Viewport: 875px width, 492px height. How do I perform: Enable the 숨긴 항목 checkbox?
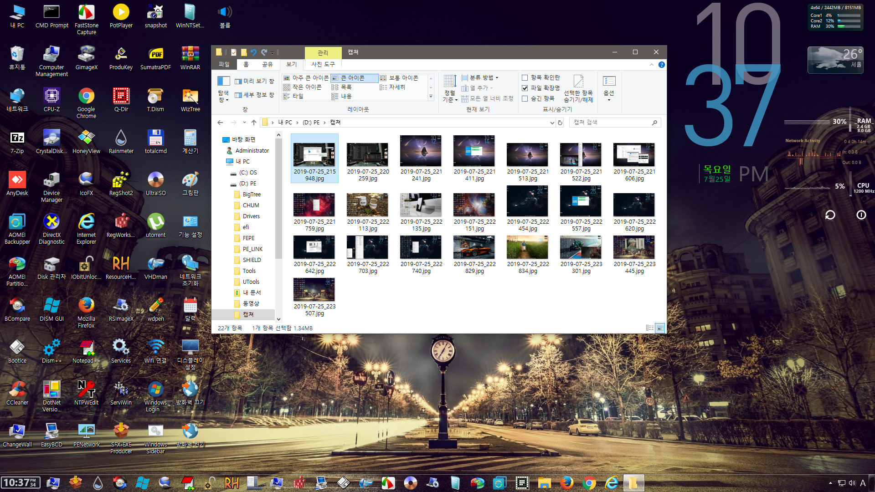click(x=525, y=98)
